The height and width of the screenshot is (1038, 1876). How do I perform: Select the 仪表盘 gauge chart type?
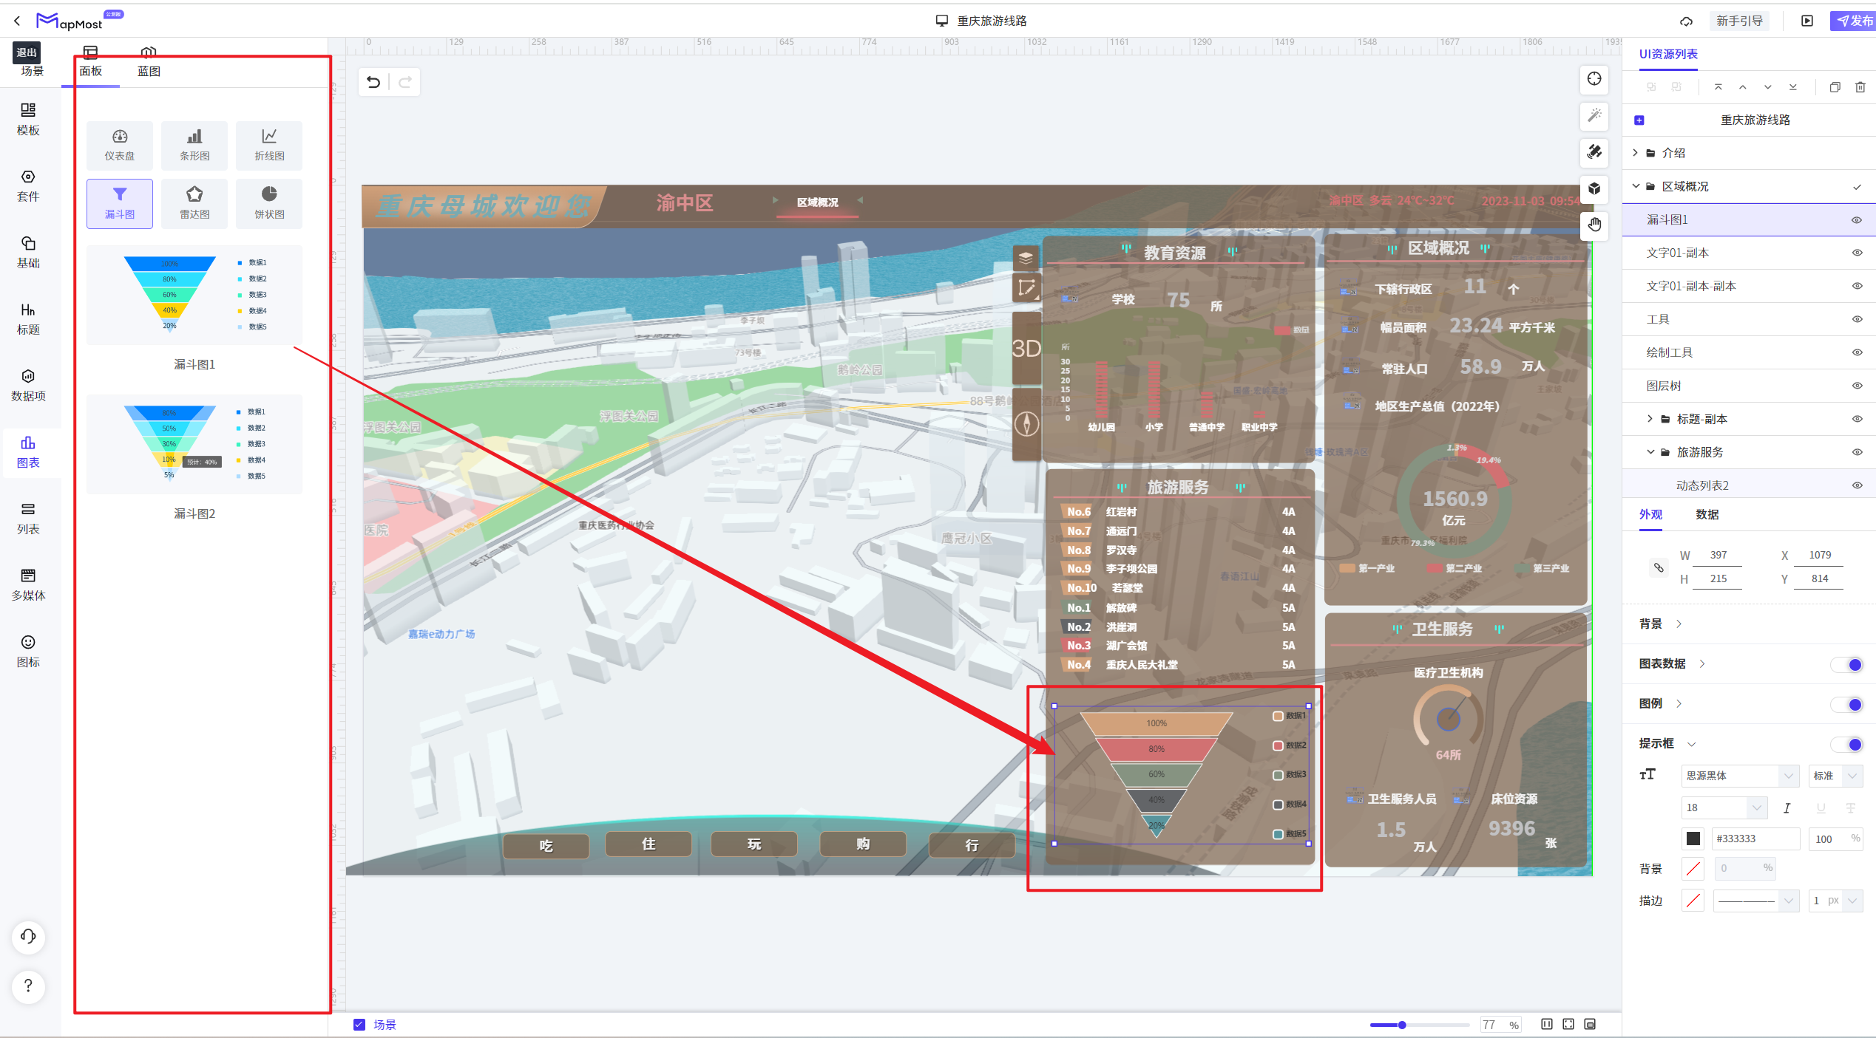120,145
